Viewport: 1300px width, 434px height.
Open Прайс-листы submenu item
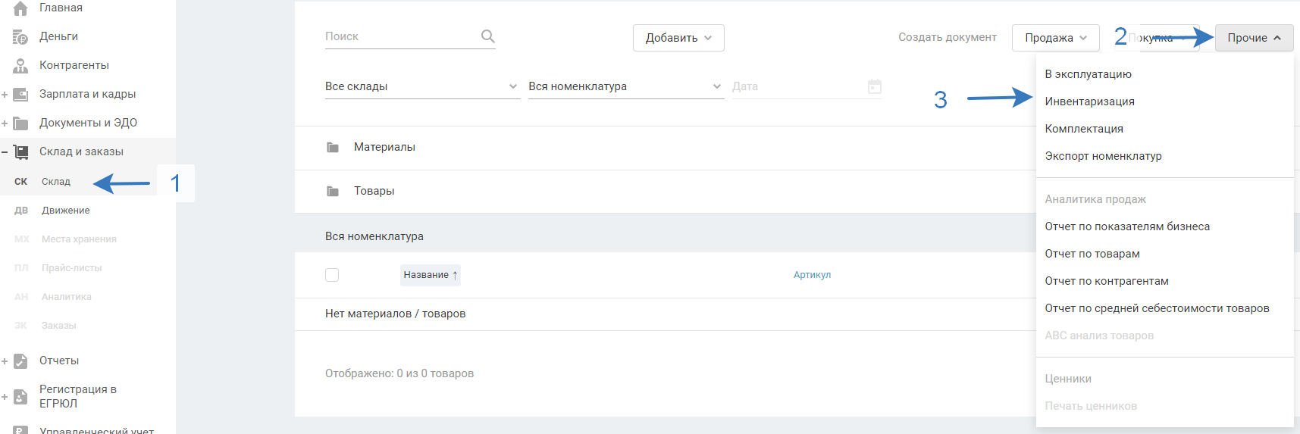tap(71, 268)
